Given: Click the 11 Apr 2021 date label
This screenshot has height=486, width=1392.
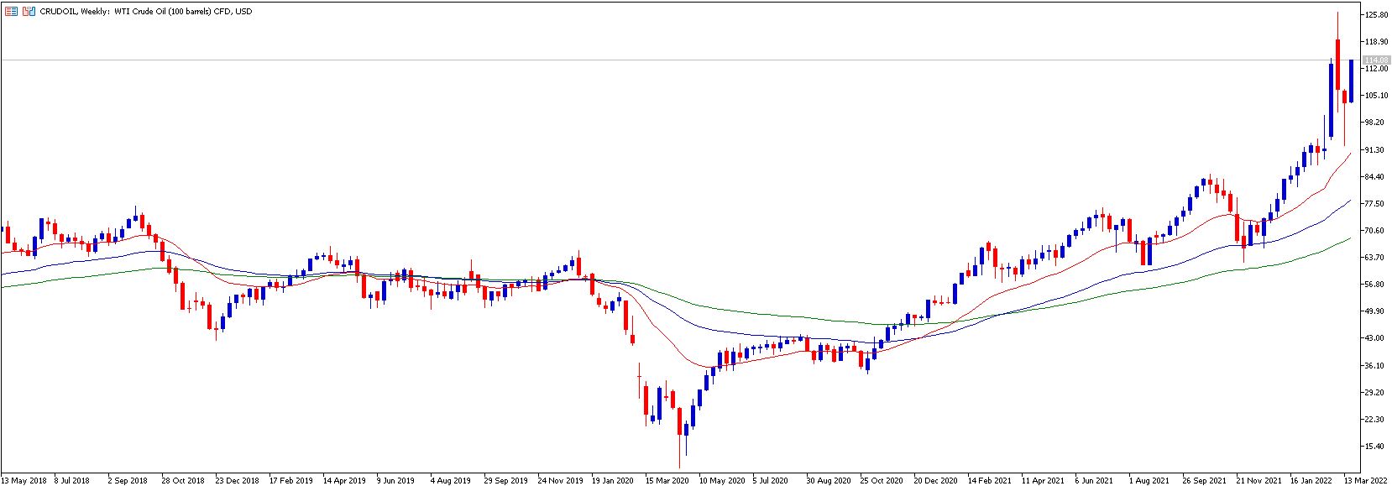Looking at the screenshot, I should [1043, 481].
